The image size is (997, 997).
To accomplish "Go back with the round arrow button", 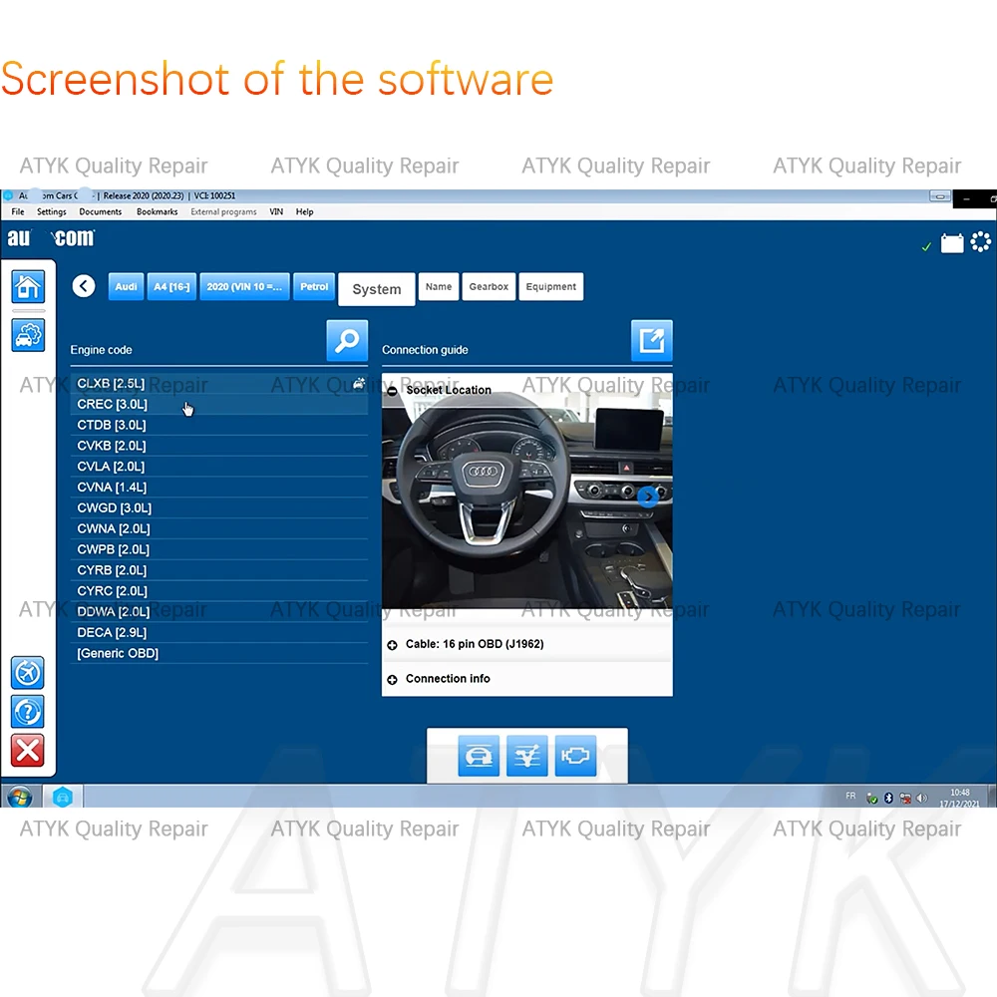I will [x=84, y=286].
